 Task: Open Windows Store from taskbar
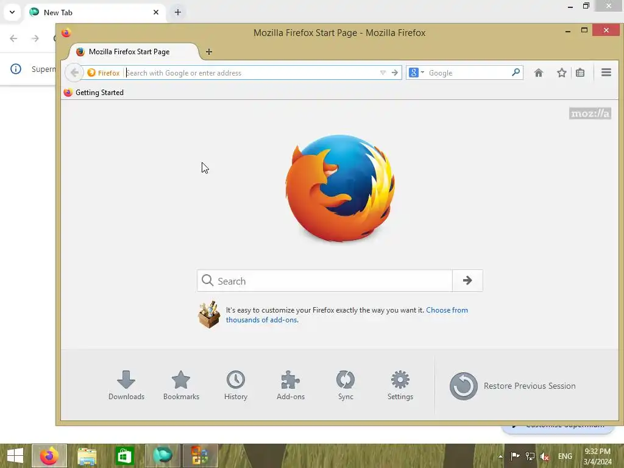(124, 456)
